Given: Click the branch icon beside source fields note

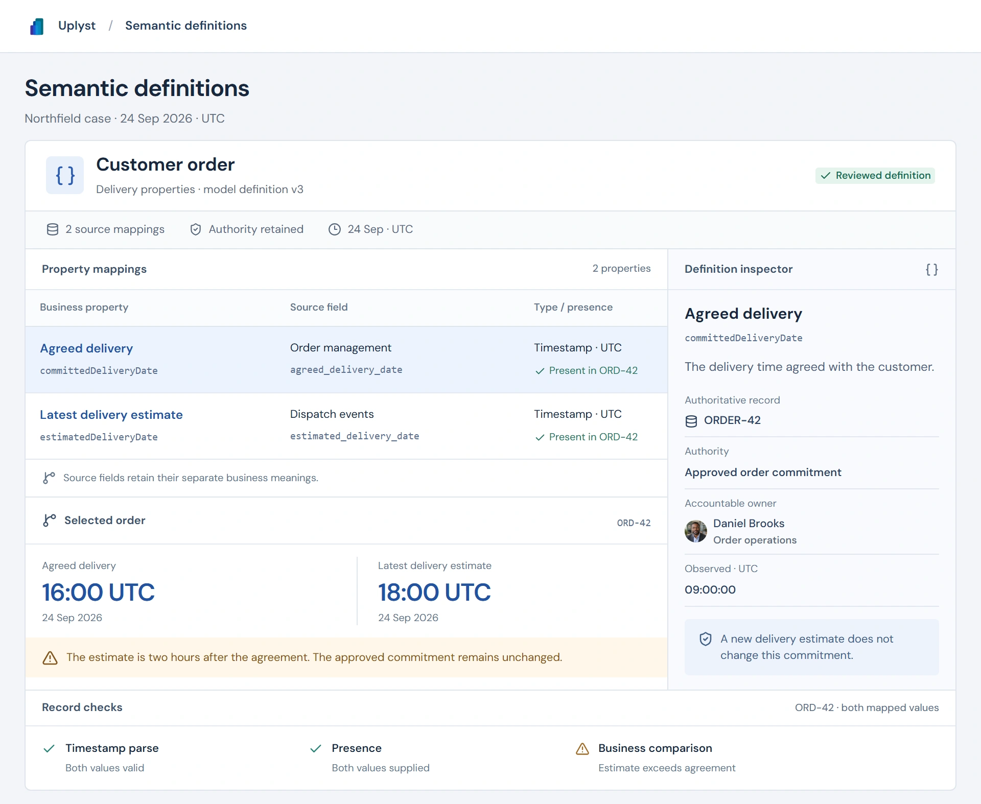Looking at the screenshot, I should click(49, 478).
